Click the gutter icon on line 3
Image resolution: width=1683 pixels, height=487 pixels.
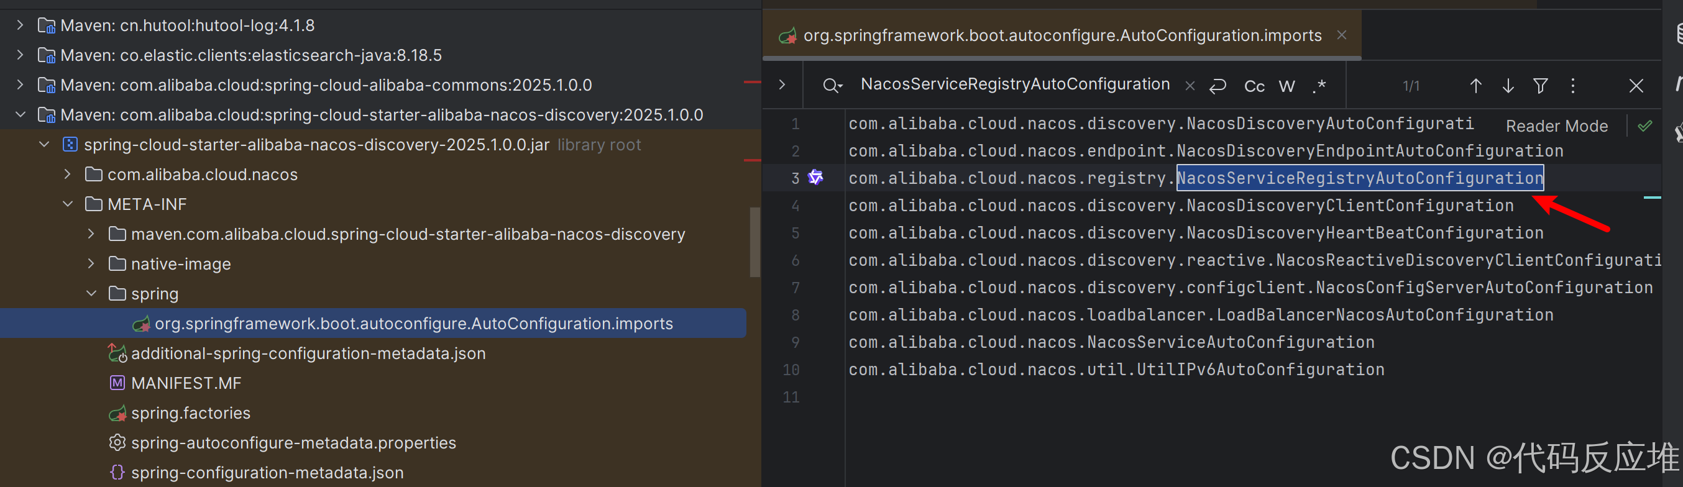(816, 178)
